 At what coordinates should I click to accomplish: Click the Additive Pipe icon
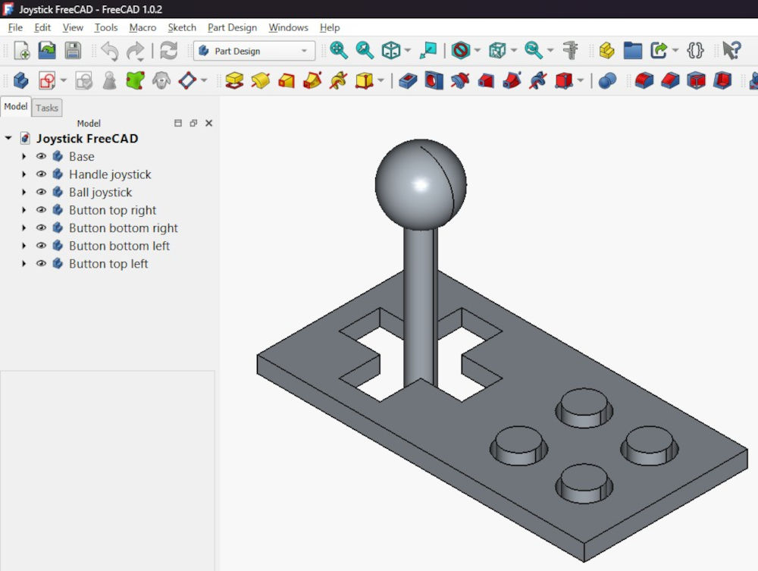(312, 80)
